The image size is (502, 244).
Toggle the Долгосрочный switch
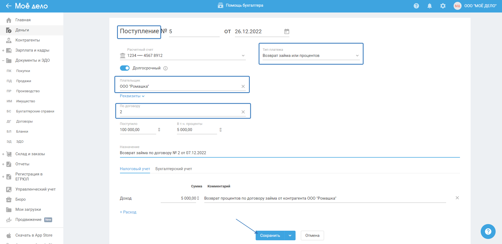125,68
